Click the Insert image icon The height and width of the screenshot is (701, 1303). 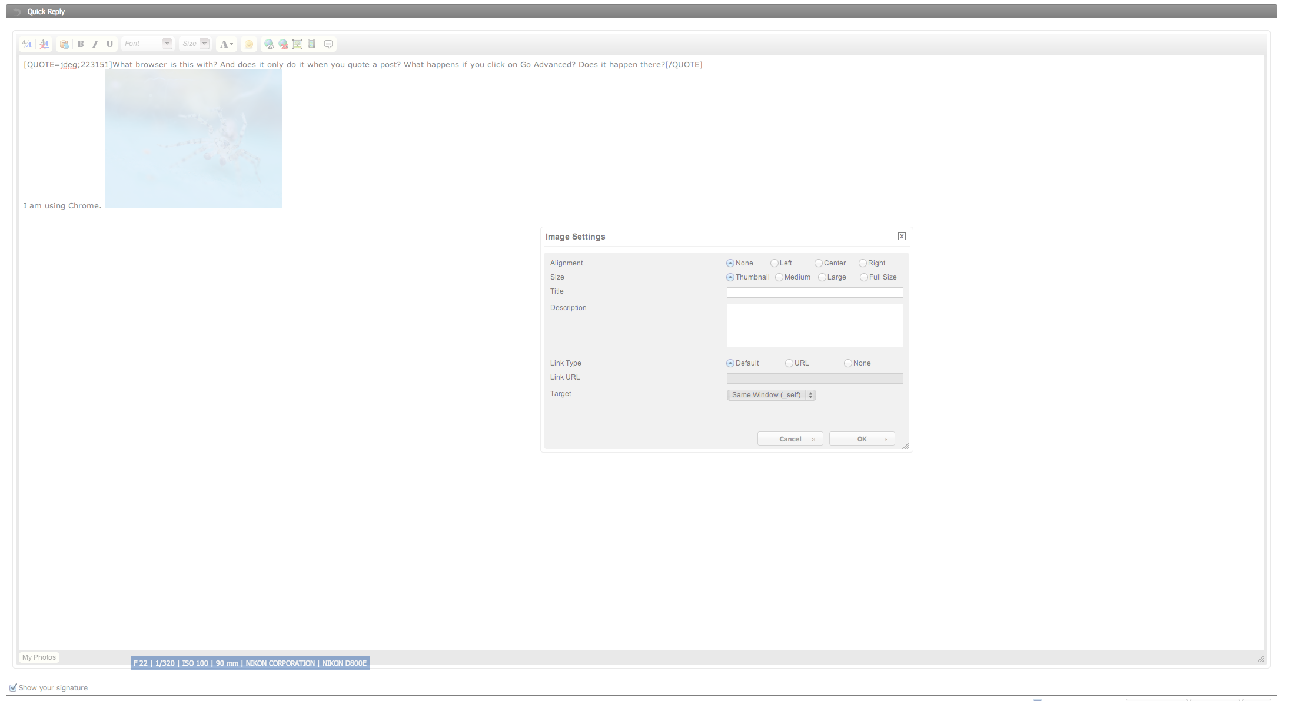tap(297, 44)
